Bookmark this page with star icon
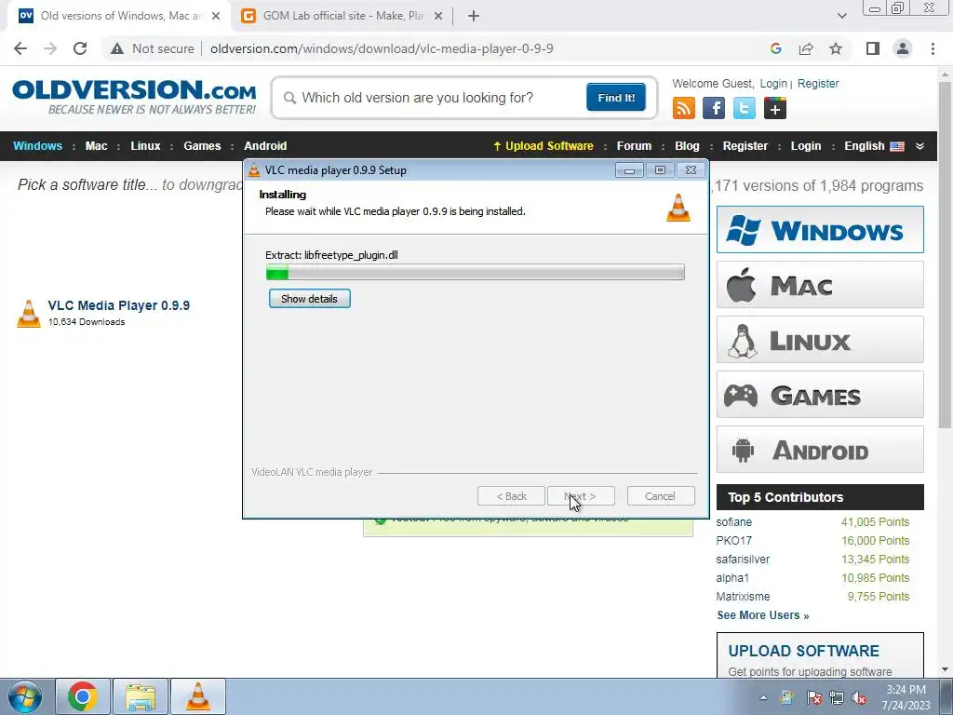 tap(836, 48)
